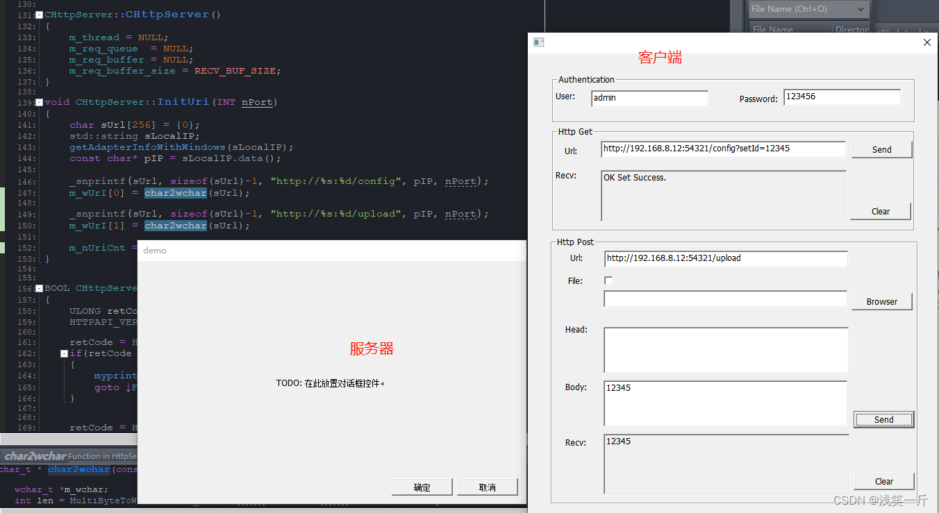Image resolution: width=939 pixels, height=513 pixels.
Task: Click the File Name column header
Action: click(790, 29)
